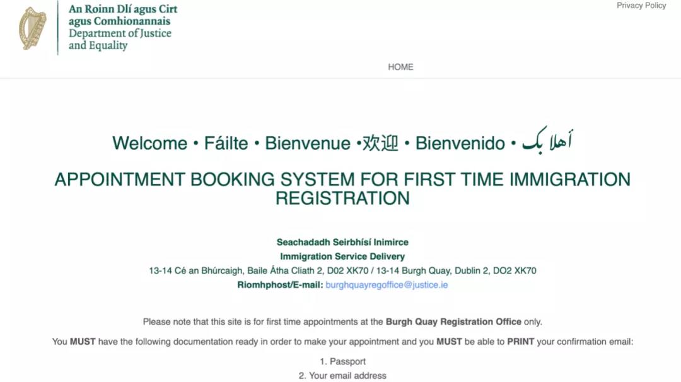
Task: Click the 'Department of Justice and Equality' logo text
Action: point(120,39)
